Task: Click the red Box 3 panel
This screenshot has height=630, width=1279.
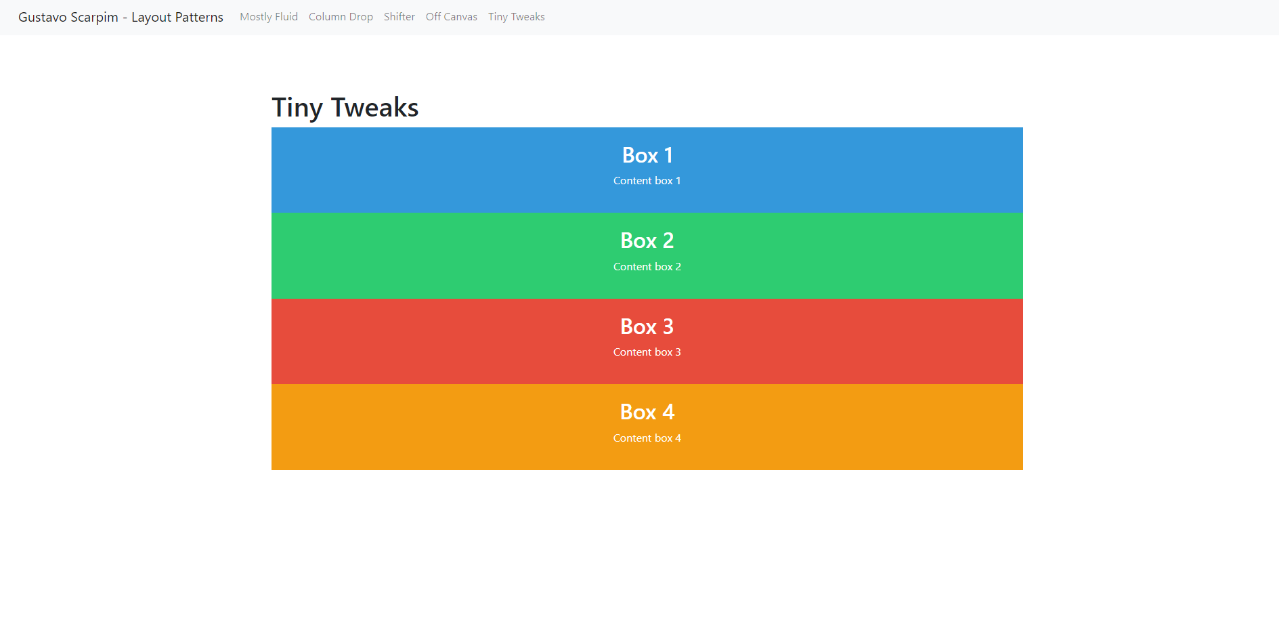Action: click(x=647, y=341)
